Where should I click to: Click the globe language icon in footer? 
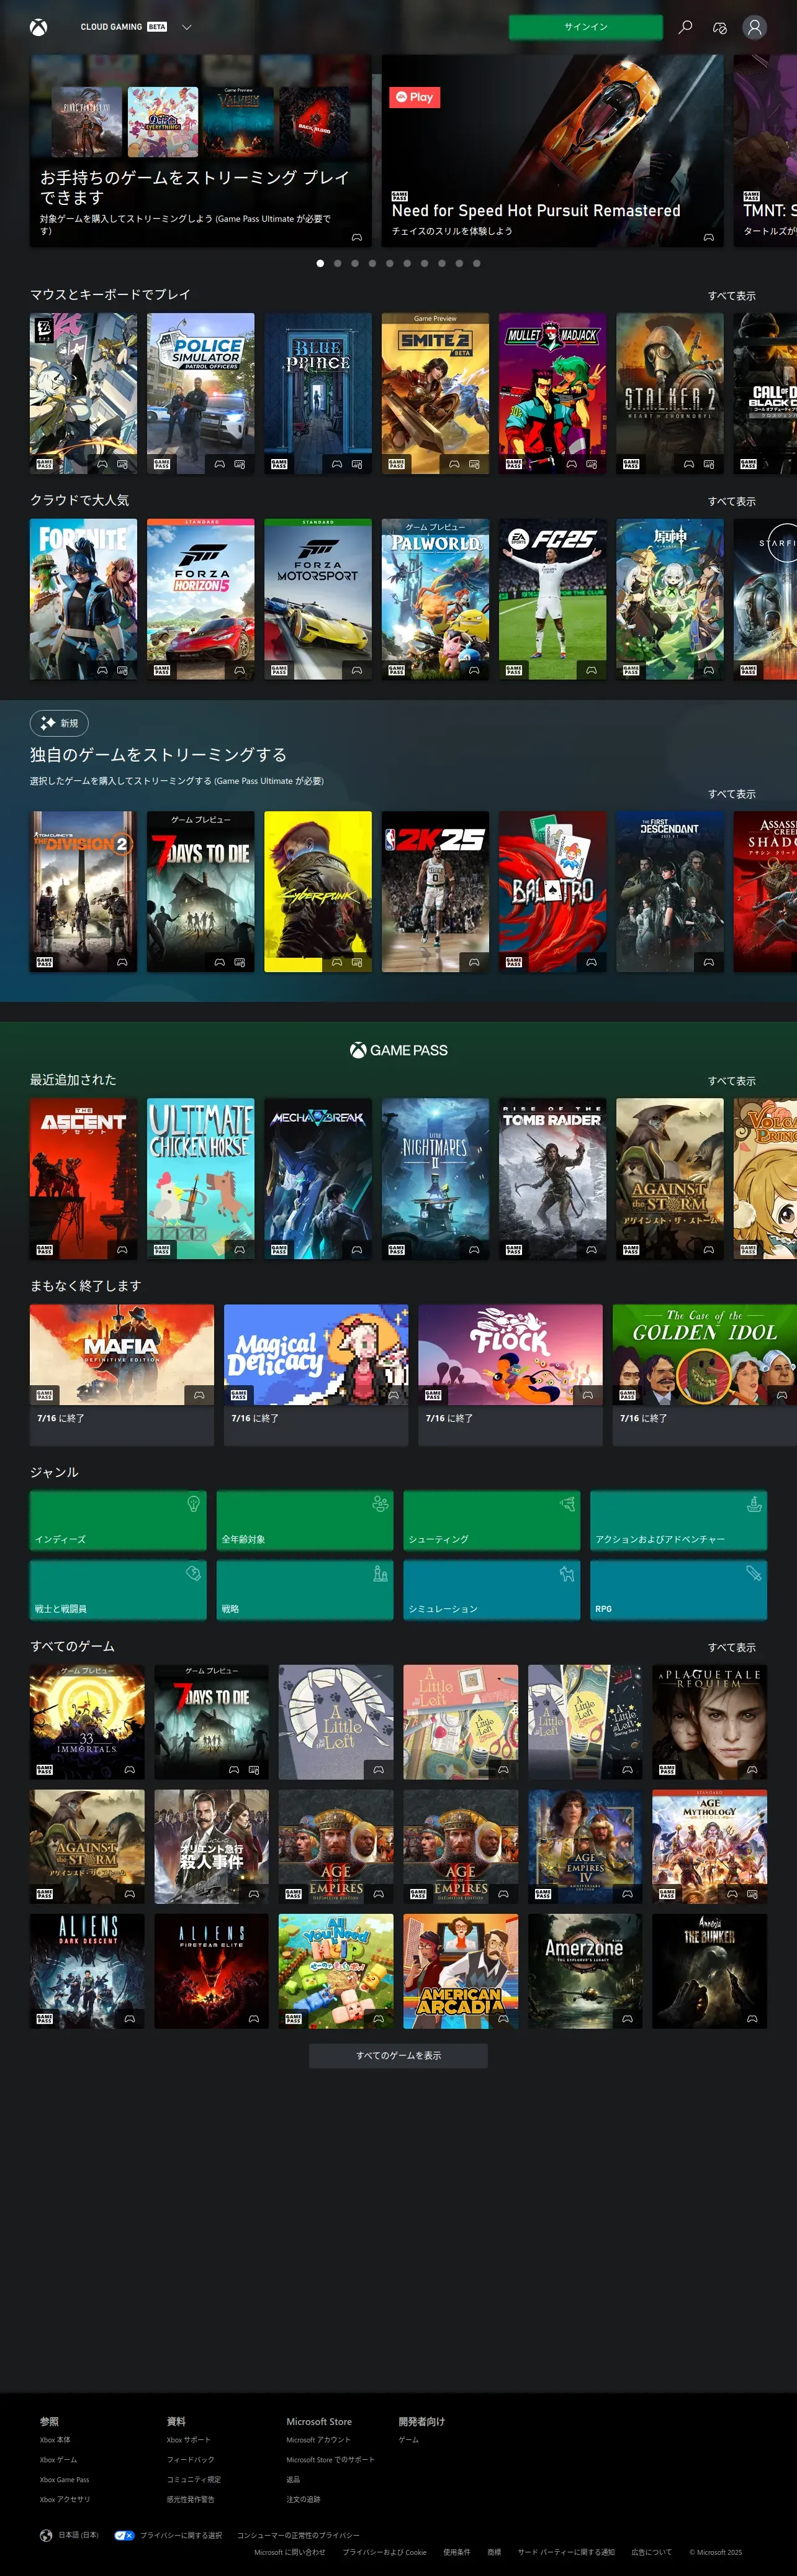pos(46,2535)
